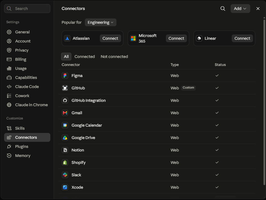Screen dimensions: 266x200
Task: Click the Connector column header
Action: click(x=71, y=65)
